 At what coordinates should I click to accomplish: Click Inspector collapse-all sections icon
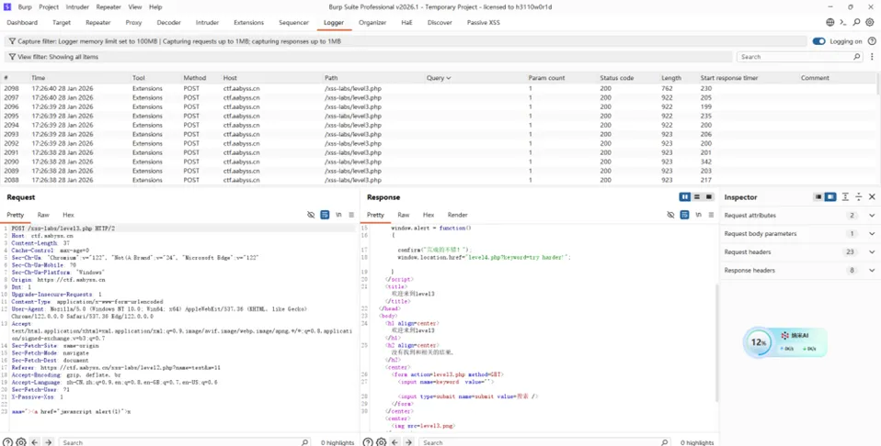tap(859, 197)
